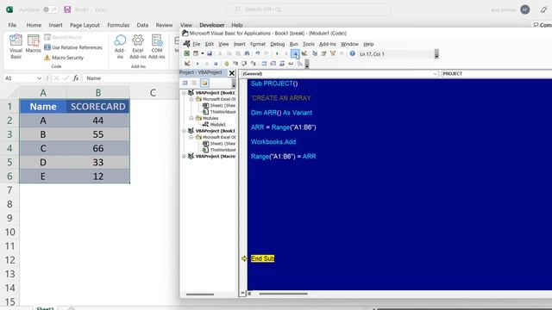Save the VBA project with the disk icon
This screenshot has height=310, width=552.
pos(210,53)
